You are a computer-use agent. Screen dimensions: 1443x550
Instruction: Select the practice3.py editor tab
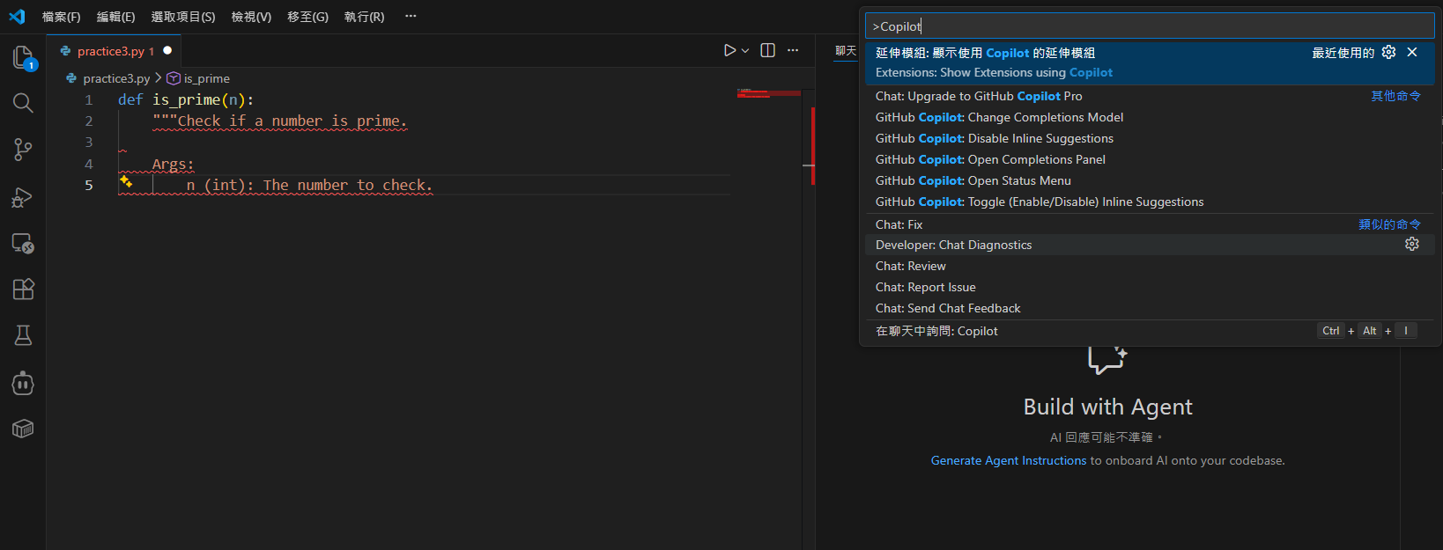click(x=110, y=51)
